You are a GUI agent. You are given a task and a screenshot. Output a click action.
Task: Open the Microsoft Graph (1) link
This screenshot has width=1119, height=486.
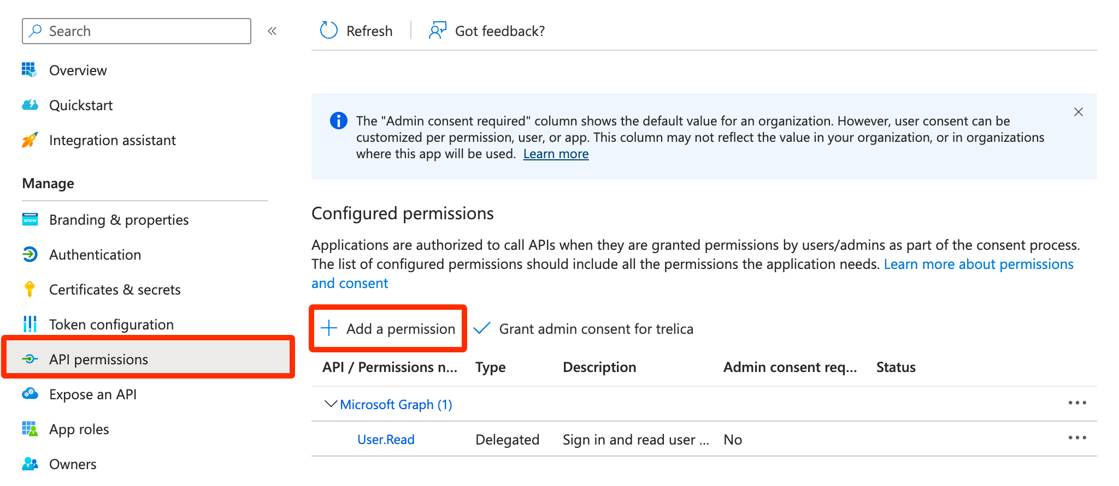click(396, 405)
